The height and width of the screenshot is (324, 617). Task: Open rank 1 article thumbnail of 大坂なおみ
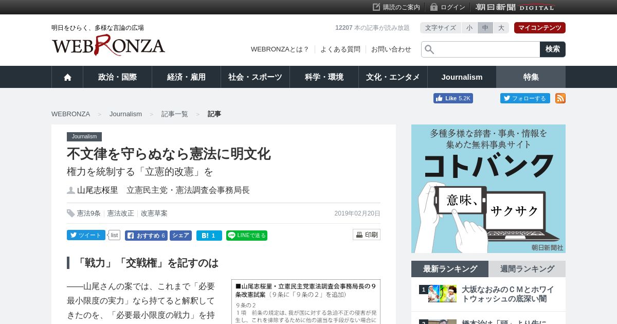[x=442, y=294]
